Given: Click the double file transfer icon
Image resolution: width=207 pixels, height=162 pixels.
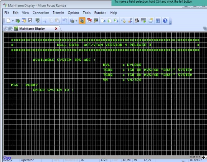Looking at the screenshot, I should pos(116,21).
